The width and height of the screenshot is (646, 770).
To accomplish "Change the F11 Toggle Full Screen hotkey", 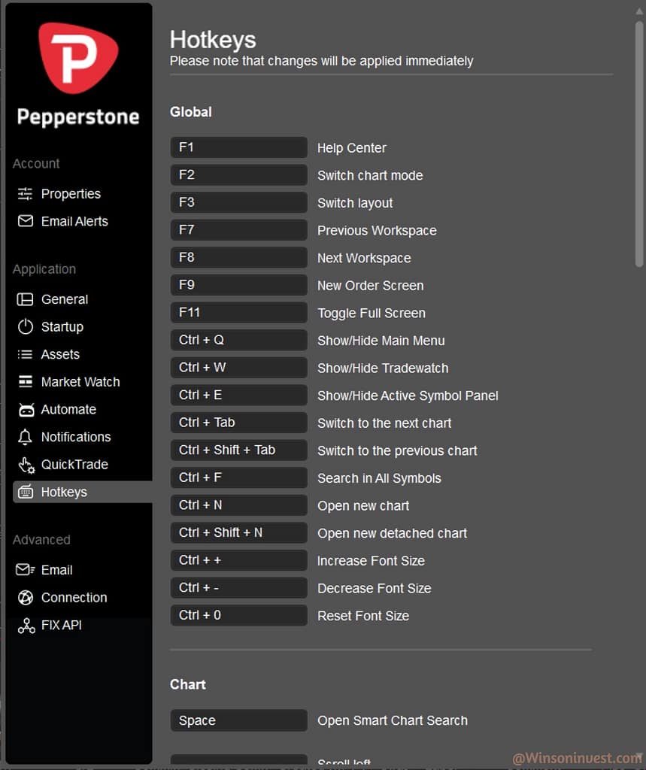I will [238, 313].
